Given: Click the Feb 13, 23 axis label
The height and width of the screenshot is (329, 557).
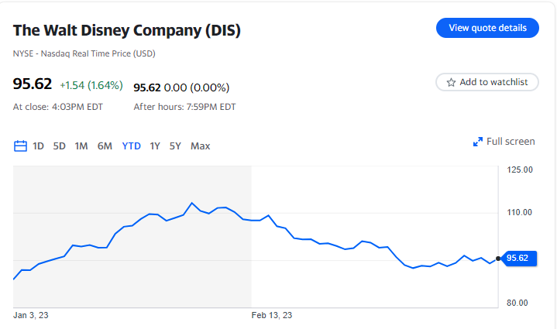Looking at the screenshot, I should point(272,315).
